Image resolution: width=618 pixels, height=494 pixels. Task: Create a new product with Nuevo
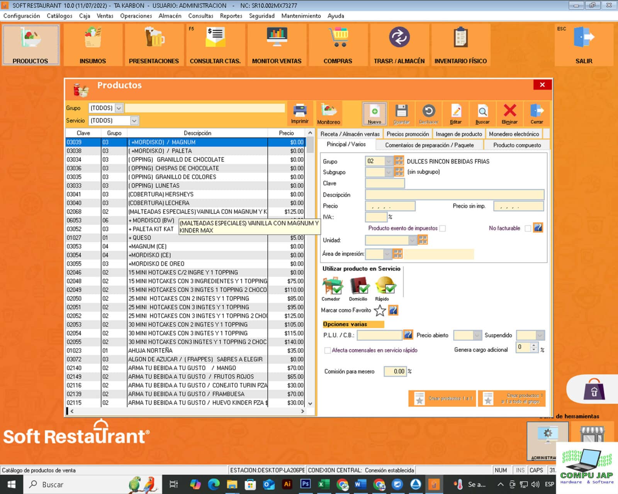point(374,114)
